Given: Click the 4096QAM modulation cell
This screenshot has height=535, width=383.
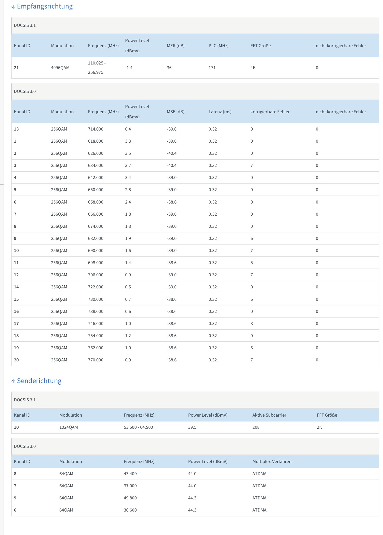Looking at the screenshot, I should (x=60, y=68).
